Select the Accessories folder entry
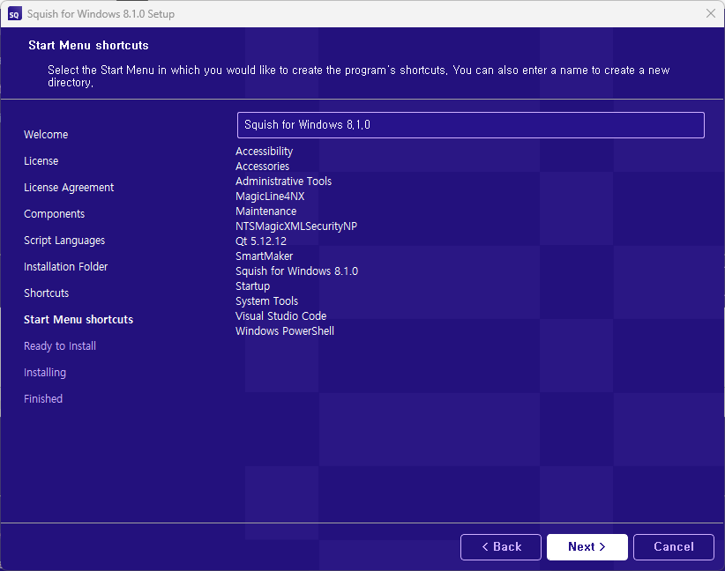 click(x=262, y=167)
